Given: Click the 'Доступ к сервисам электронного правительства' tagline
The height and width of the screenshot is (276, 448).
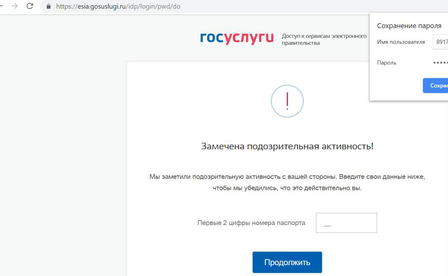Looking at the screenshot, I should [324, 40].
